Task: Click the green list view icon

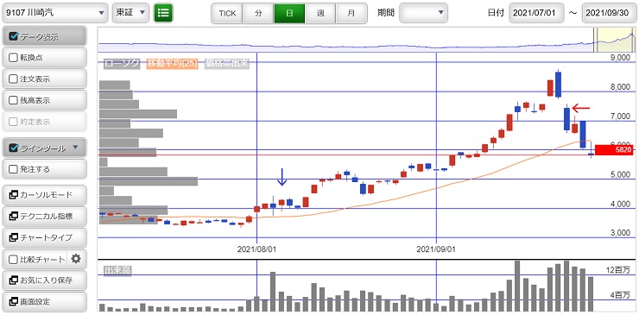Action: [163, 14]
